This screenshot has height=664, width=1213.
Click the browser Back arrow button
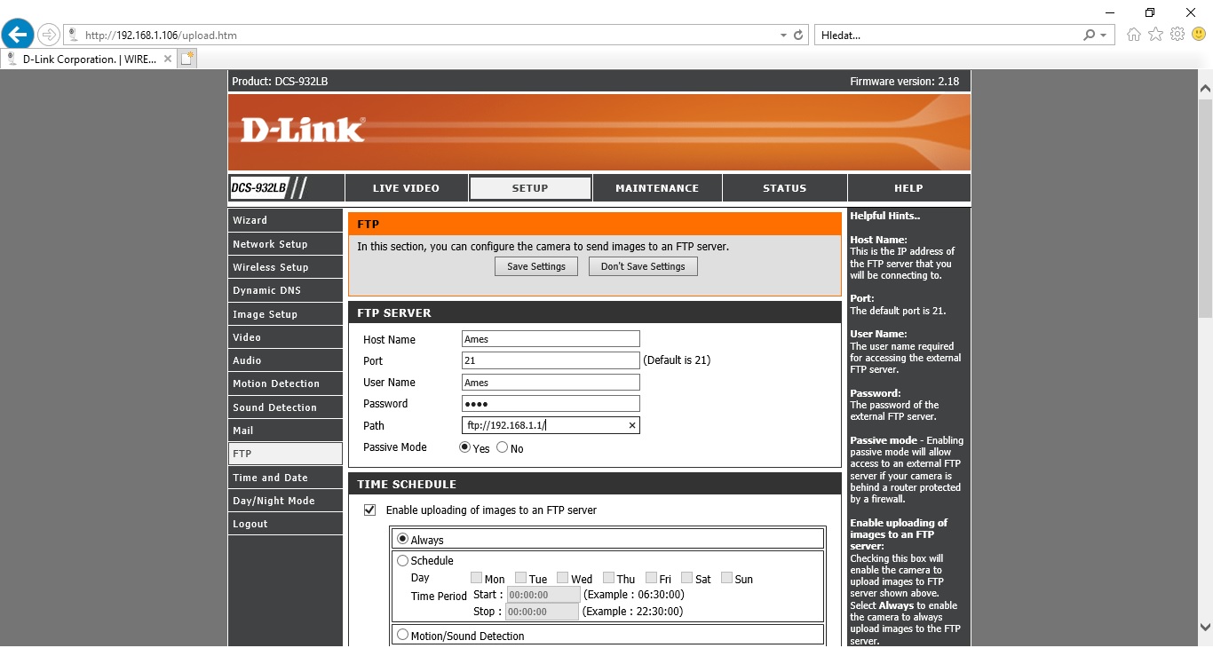click(18, 35)
